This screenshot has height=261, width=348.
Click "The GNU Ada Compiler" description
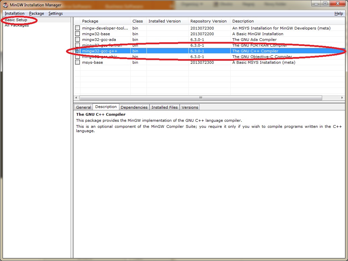pyautogui.click(x=254, y=40)
